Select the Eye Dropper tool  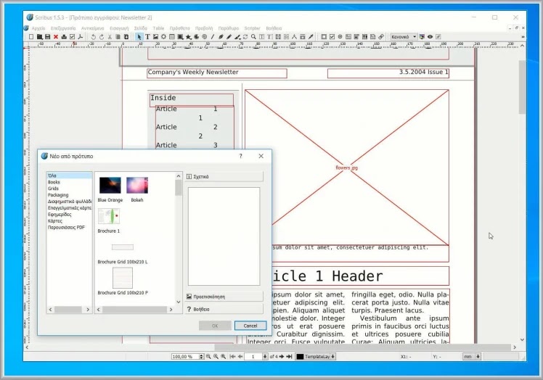coord(311,37)
